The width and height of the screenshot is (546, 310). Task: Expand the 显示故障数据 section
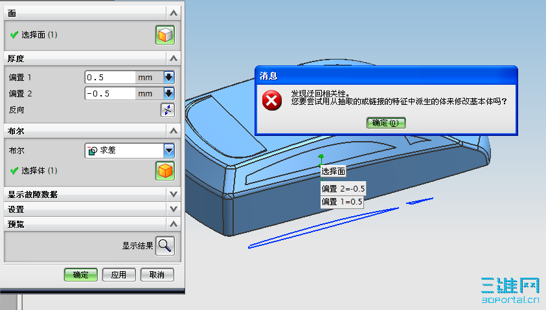(174, 194)
